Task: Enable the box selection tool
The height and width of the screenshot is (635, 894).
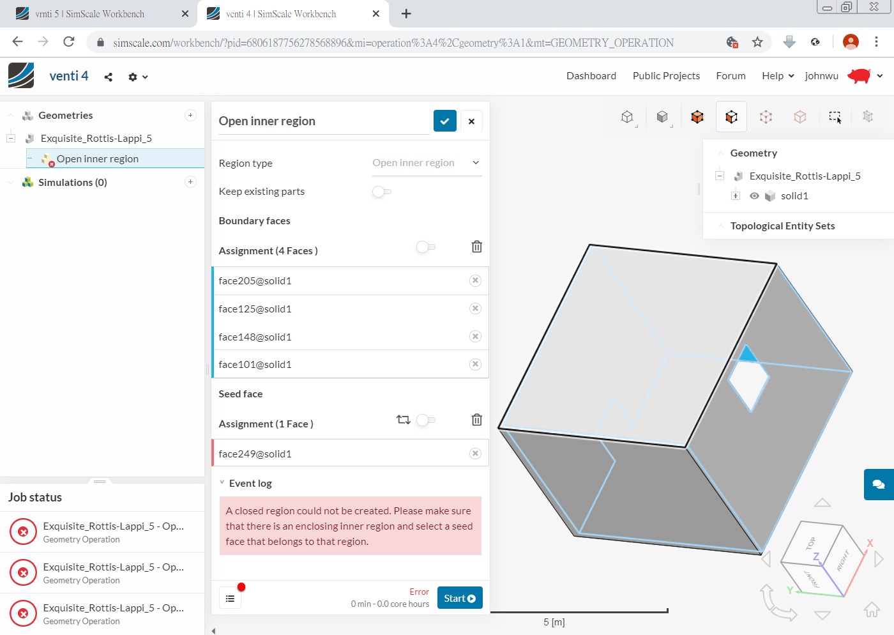Action: point(835,116)
